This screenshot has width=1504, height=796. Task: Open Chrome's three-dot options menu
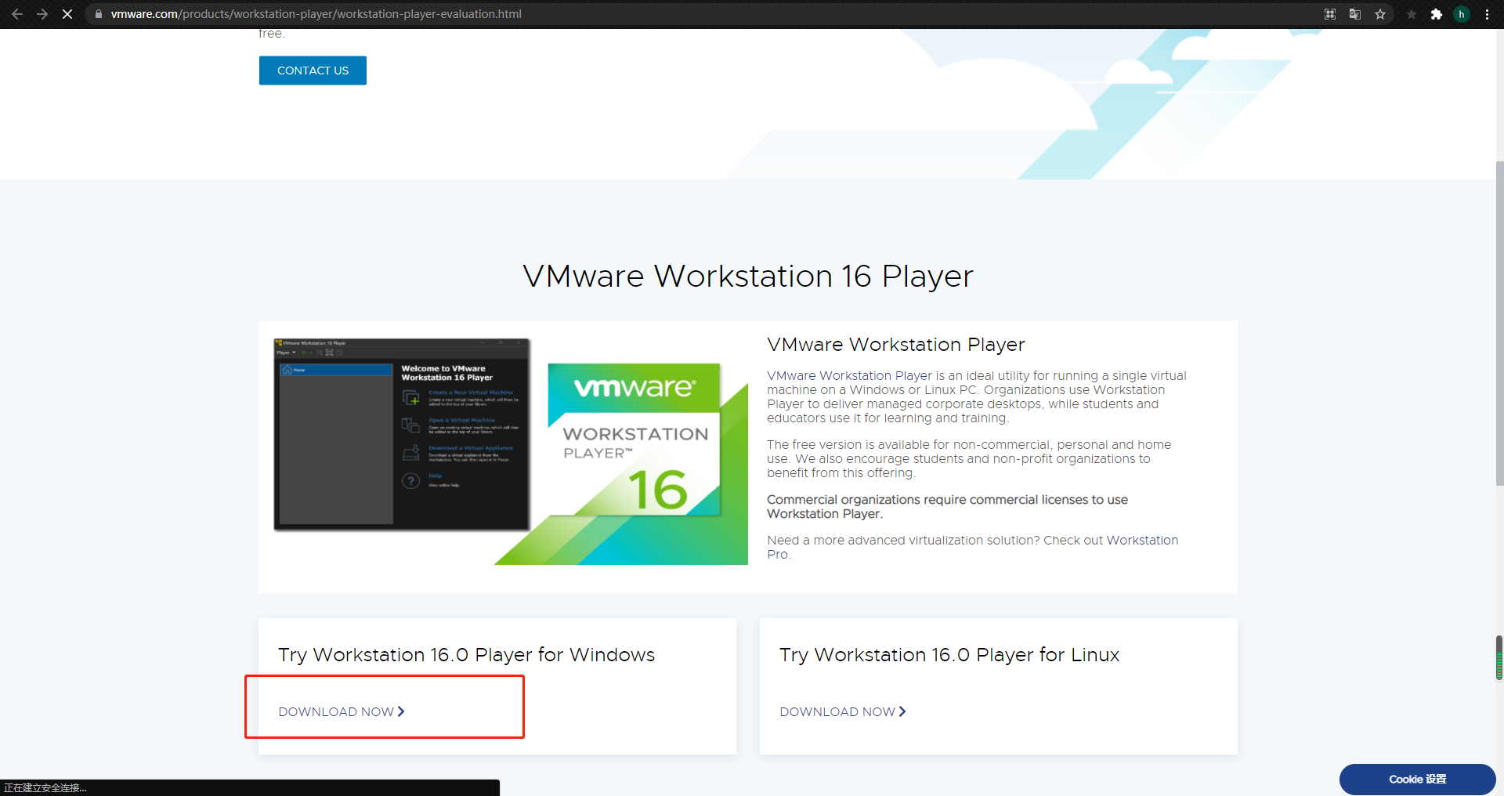1488,14
